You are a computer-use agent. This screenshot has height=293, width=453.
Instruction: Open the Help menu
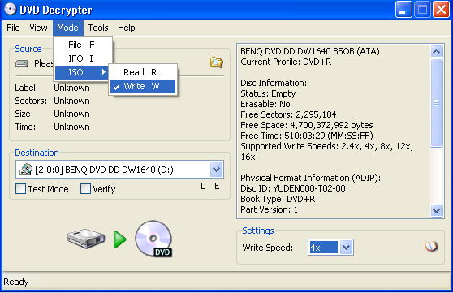click(x=127, y=28)
